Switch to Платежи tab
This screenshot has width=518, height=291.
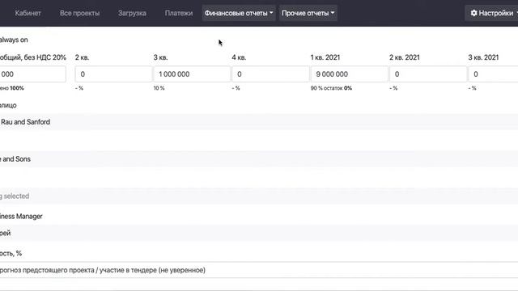click(x=179, y=13)
